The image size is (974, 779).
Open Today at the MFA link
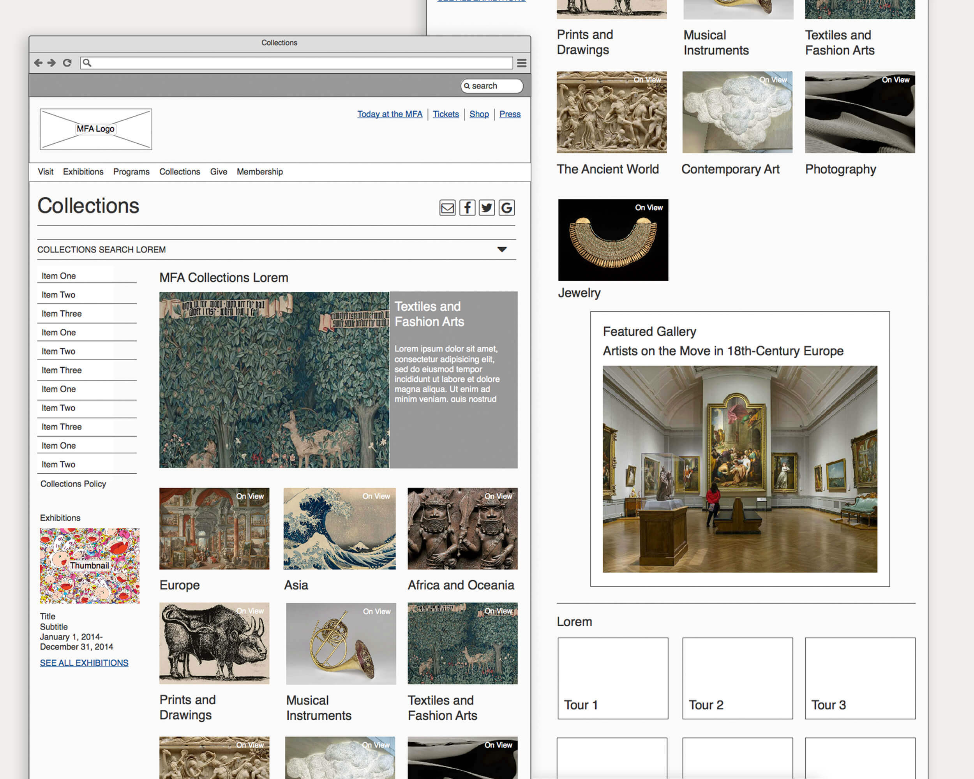tap(390, 114)
